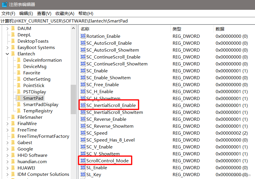The height and width of the screenshot is (179, 255).
Task: Select the SC_V_ShowItem value name
Action: click(x=103, y=154)
